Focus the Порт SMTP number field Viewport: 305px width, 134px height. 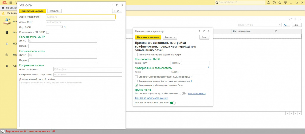(x=55, y=28)
